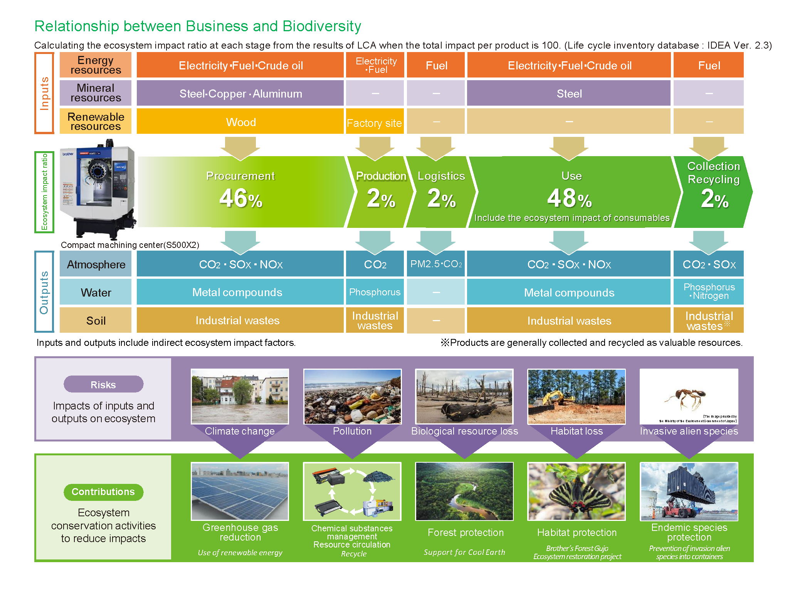Click the Collection Recycling 2% stage arrow

coord(713,192)
